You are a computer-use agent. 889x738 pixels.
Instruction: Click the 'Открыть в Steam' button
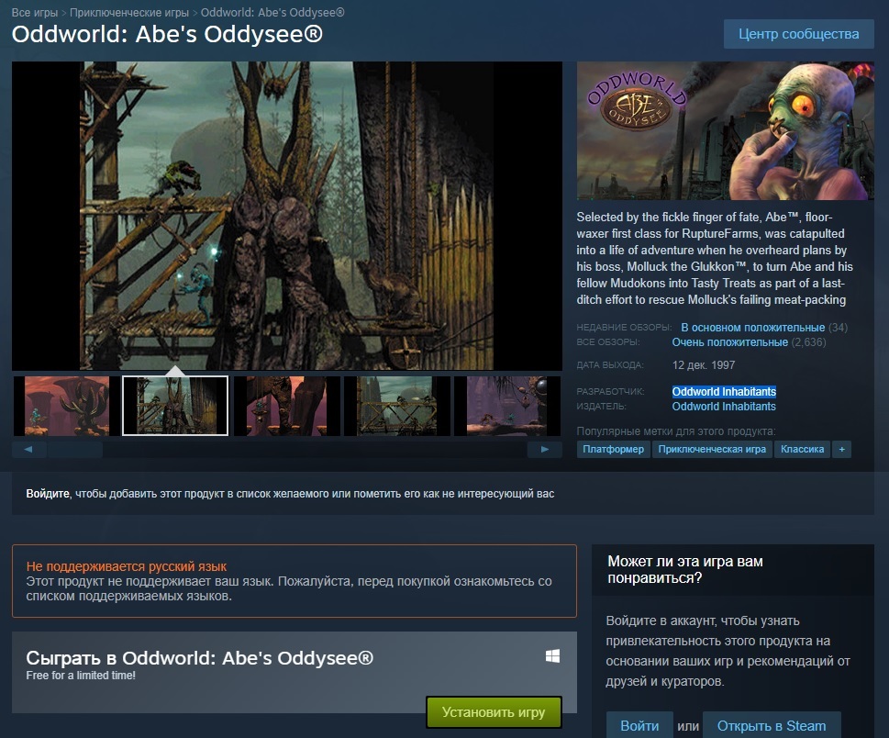click(771, 725)
